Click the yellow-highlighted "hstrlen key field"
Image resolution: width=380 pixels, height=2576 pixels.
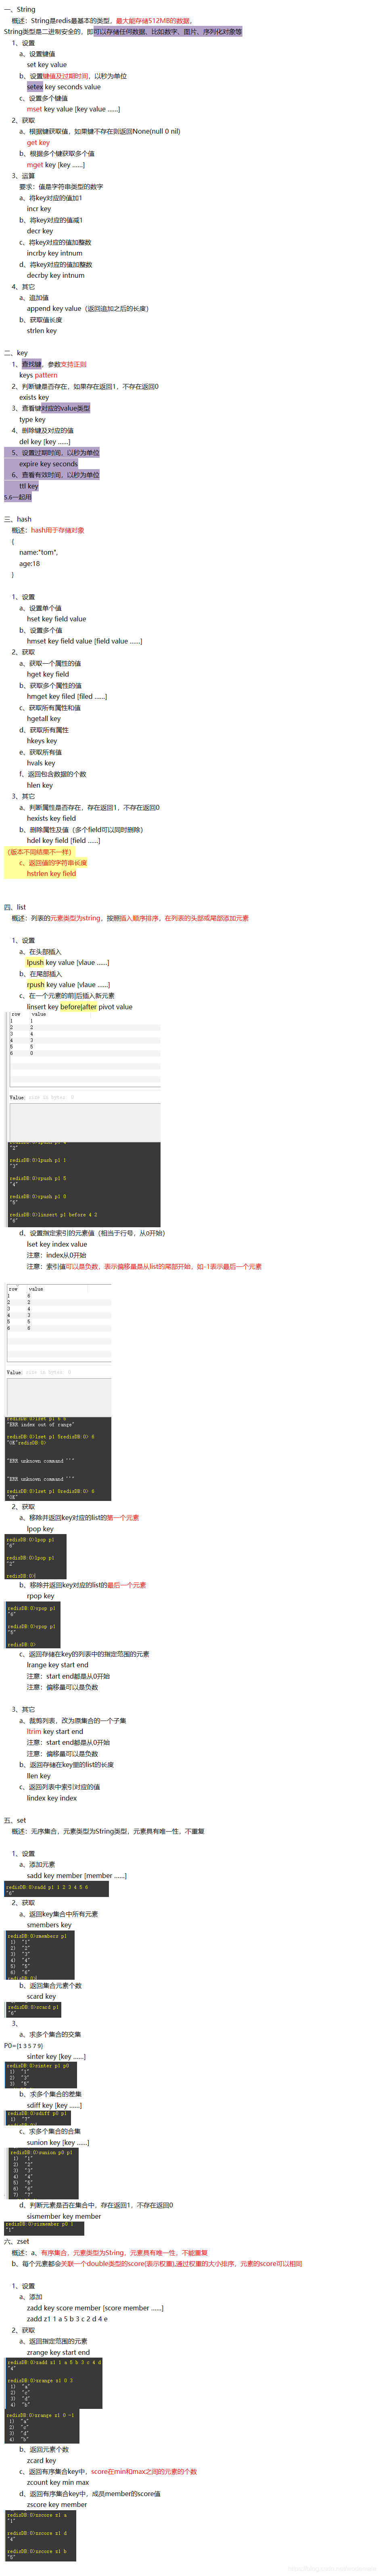[x=51, y=873]
